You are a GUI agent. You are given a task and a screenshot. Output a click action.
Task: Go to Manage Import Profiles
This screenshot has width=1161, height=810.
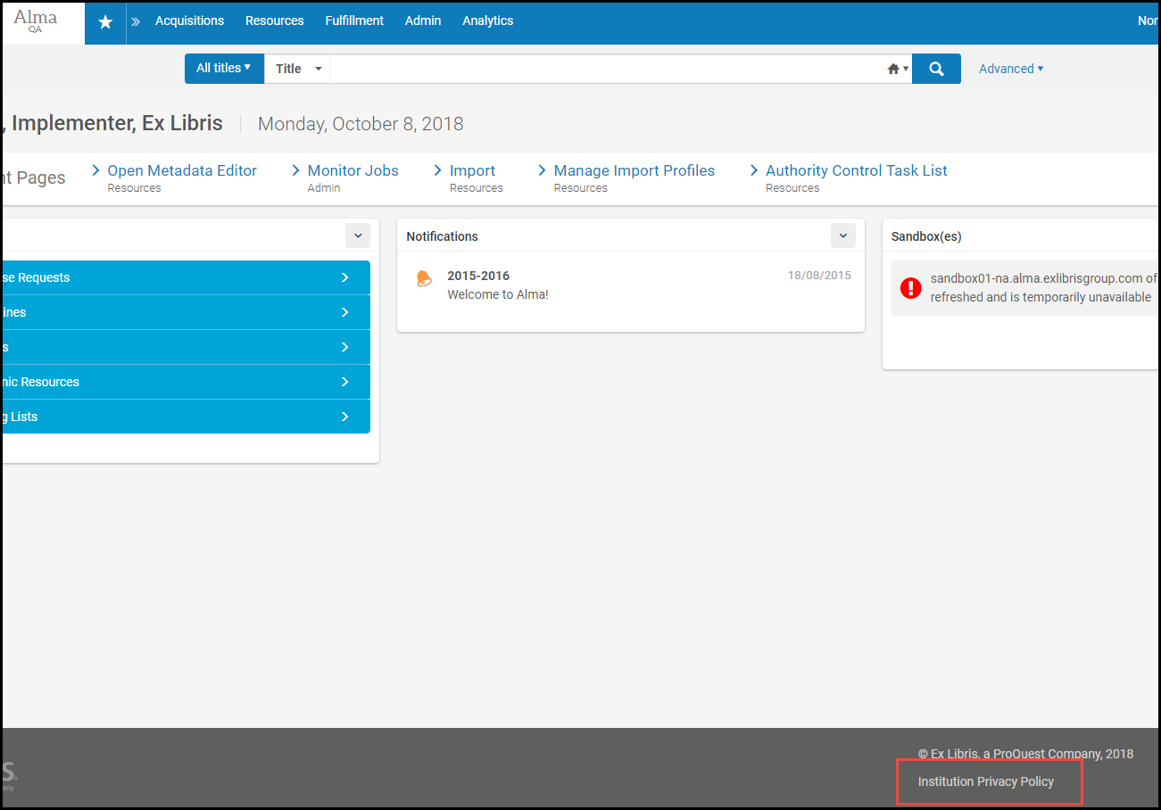(x=634, y=170)
